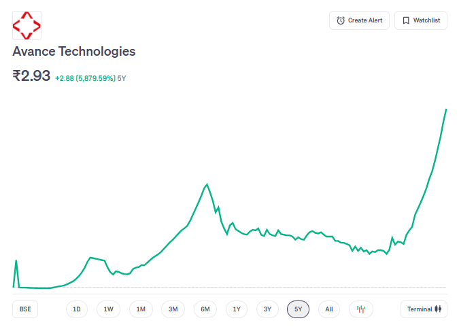This screenshot has width=459, height=327.
Task: Switch to the candlestick chart view
Action: click(361, 309)
